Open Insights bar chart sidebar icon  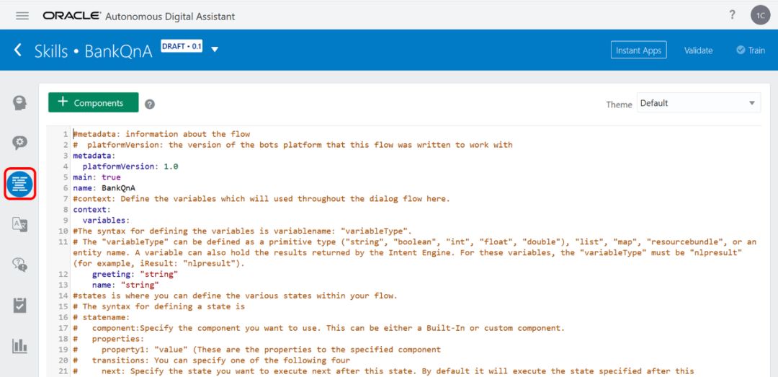click(20, 346)
